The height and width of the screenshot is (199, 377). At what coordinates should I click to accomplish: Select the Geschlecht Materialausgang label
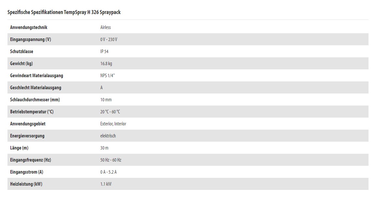(36, 88)
